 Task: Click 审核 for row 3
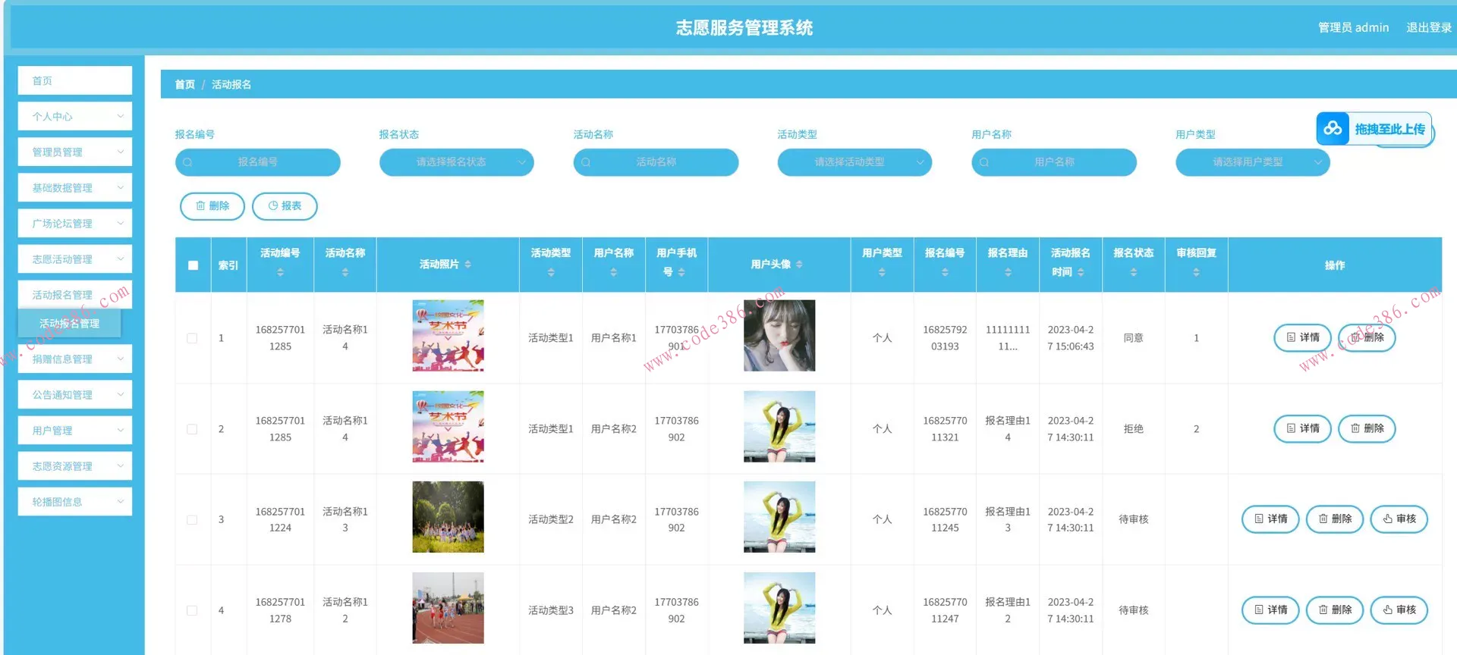coord(1399,519)
